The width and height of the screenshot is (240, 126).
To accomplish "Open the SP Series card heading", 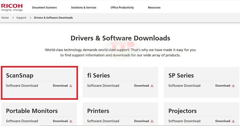I will [x=181, y=76].
